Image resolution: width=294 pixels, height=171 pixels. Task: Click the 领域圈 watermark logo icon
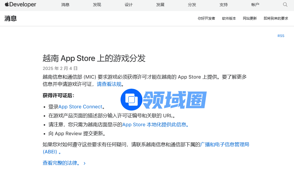[x=132, y=100]
